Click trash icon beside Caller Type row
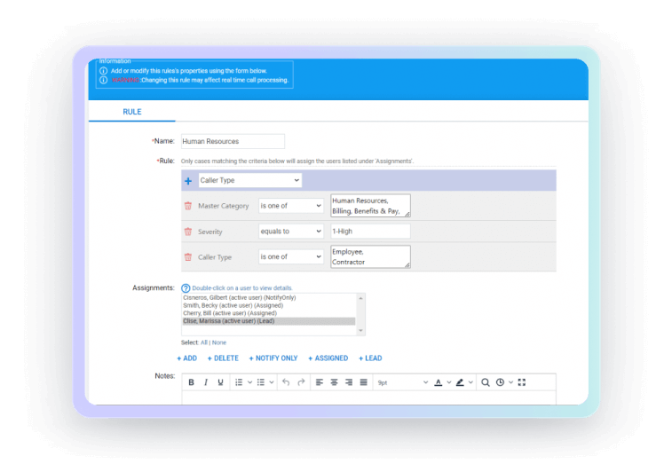 point(187,257)
